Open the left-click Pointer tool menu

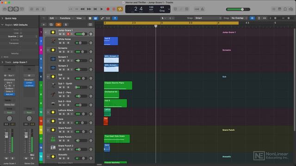[x=163, y=18]
